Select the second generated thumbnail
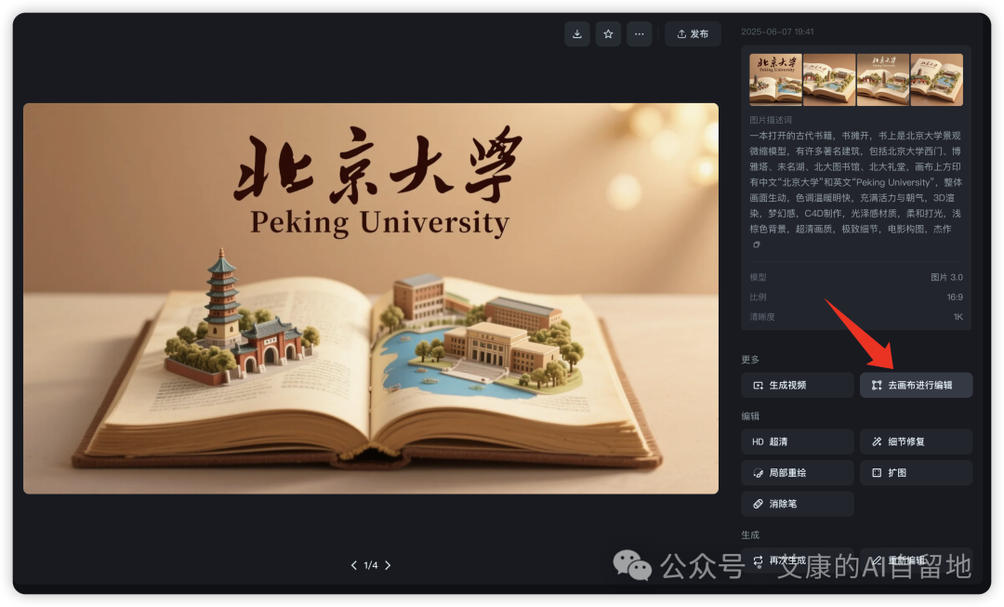Image resolution: width=1004 pixels, height=607 pixels. pos(829,79)
